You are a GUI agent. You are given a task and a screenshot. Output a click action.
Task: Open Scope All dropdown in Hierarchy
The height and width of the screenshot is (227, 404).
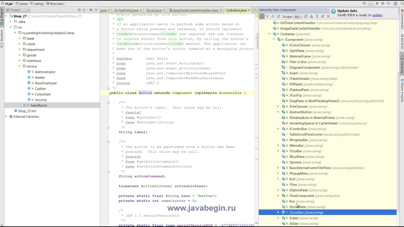pos(298,16)
